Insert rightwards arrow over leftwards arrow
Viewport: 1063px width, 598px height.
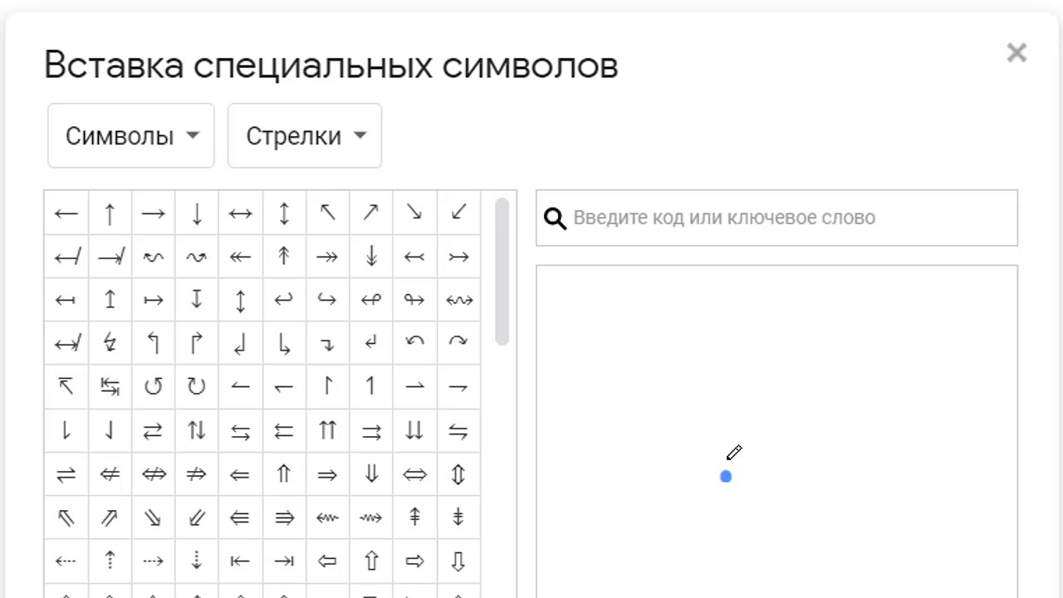pos(153,430)
